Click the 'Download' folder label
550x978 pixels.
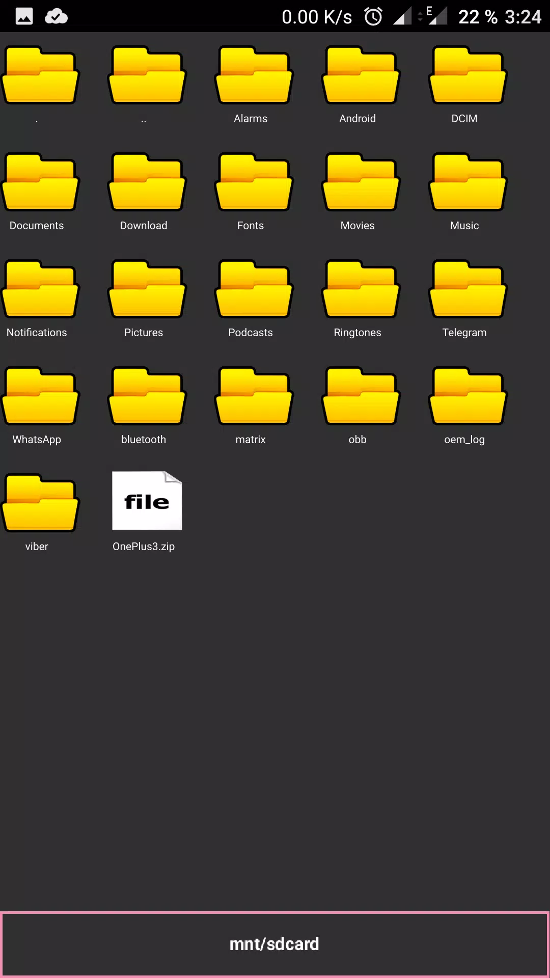[x=144, y=226]
